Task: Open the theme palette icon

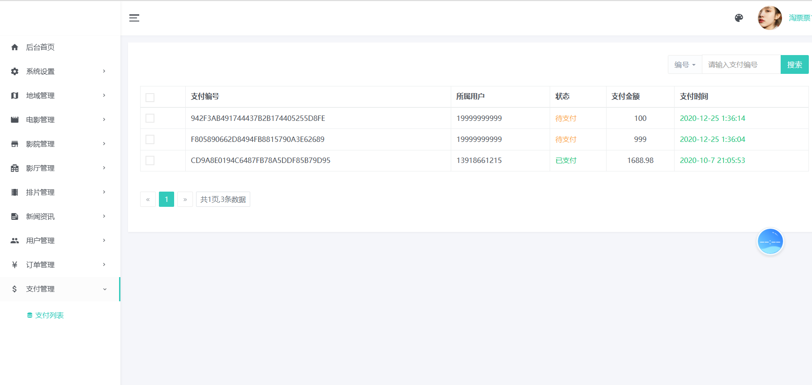Action: [739, 18]
